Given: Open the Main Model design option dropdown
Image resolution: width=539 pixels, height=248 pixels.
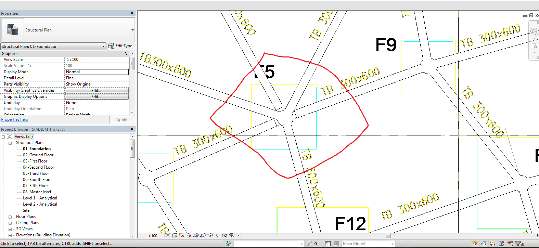Looking at the screenshot, I should (393, 244).
